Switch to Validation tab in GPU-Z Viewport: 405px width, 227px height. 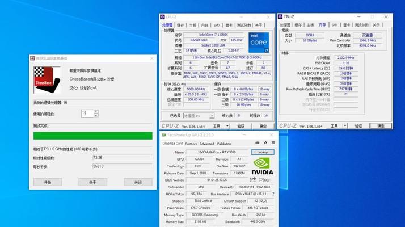[x=223, y=144]
